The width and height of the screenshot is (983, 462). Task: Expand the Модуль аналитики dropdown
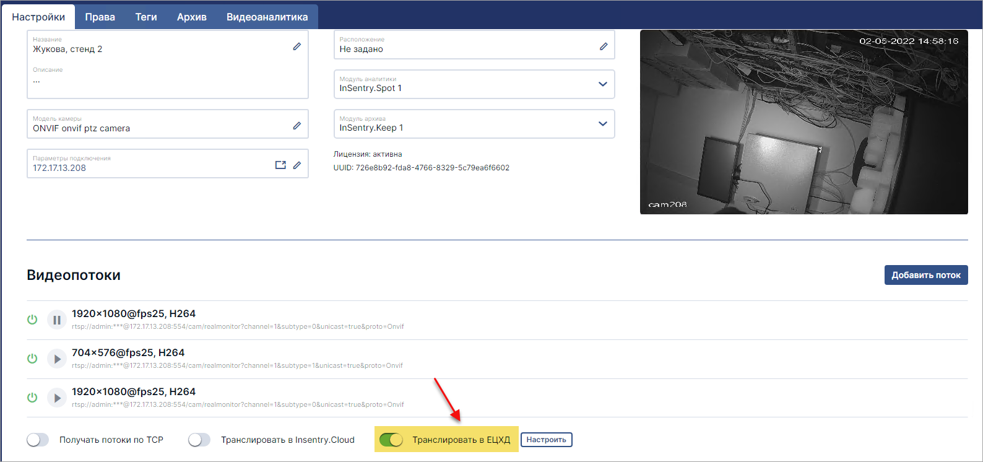coord(603,84)
